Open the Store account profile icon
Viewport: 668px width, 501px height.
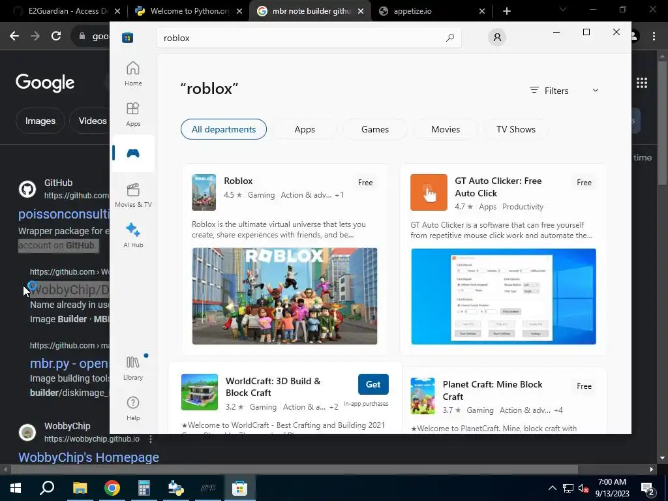tap(497, 37)
